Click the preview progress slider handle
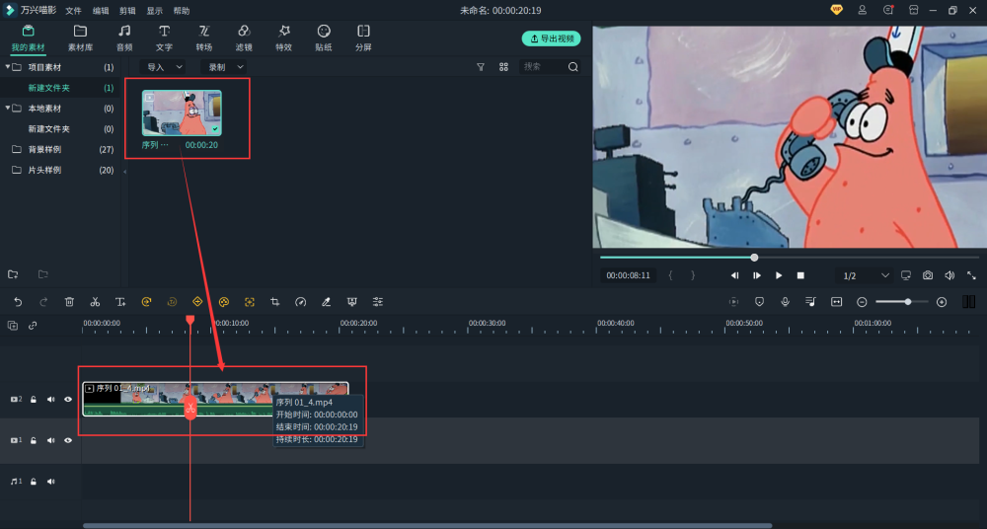This screenshot has width=987, height=529. coord(754,257)
